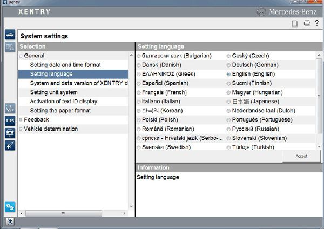Select Română (Romanian) radio button
The width and height of the screenshot is (324, 229).
138,129
